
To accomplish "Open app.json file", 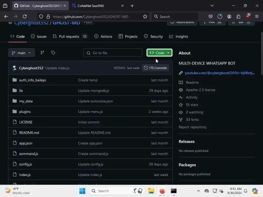I will (x=26, y=143).
